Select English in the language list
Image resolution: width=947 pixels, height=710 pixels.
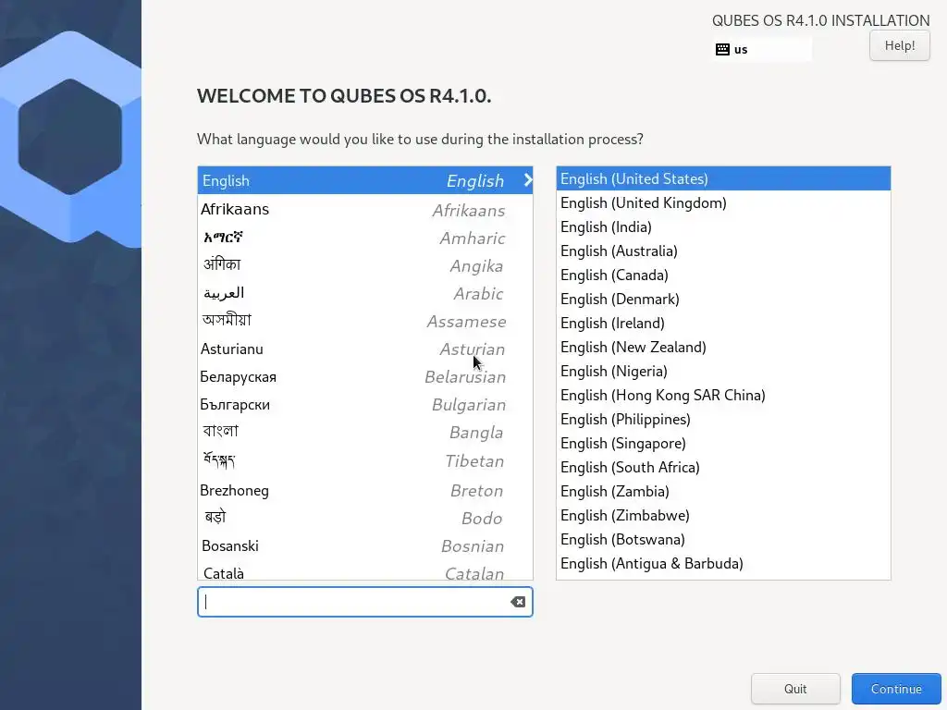coord(364,180)
